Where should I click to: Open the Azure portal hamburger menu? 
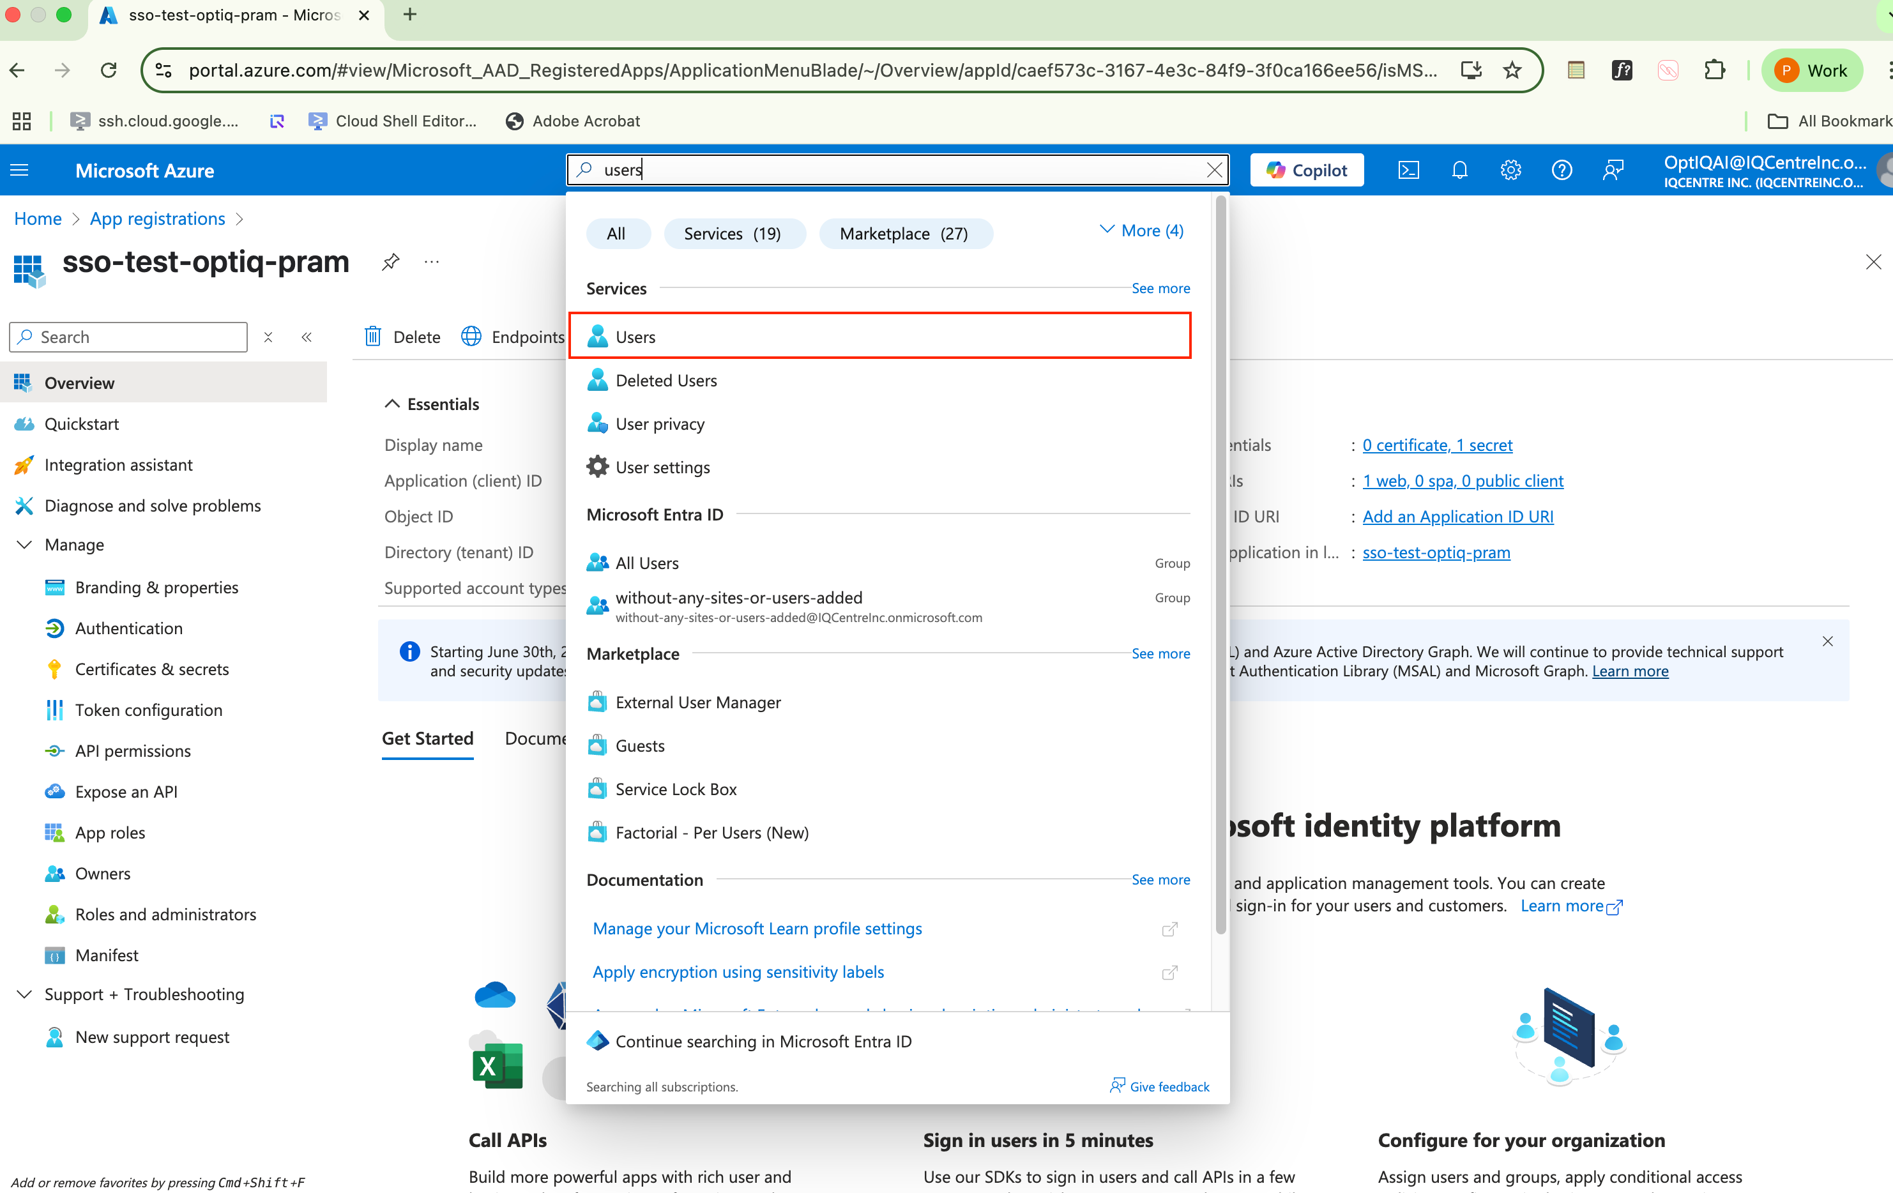pos(20,170)
